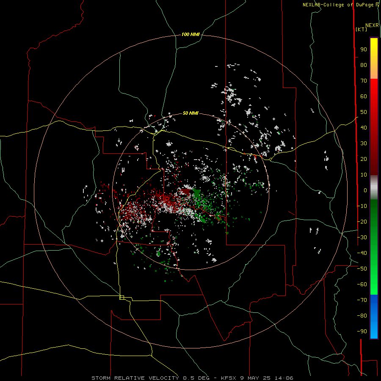The image size is (381, 381).
Task: Click the 0 label on the velocity scale
Action: tap(365, 190)
